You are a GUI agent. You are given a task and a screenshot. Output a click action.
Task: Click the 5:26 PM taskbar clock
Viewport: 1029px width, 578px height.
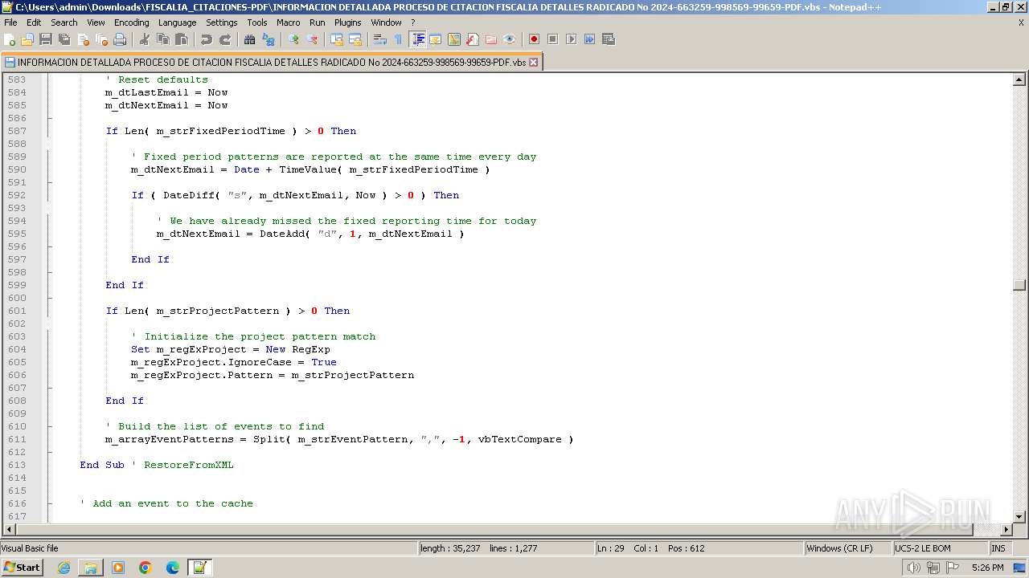(987, 568)
